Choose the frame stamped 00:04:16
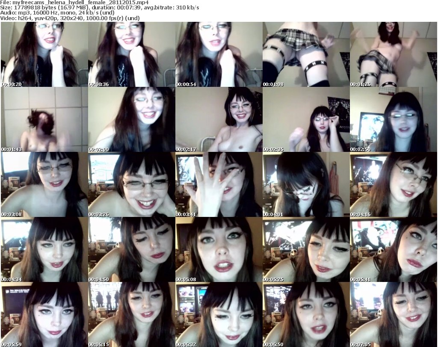438x347 pixels. 394,185
